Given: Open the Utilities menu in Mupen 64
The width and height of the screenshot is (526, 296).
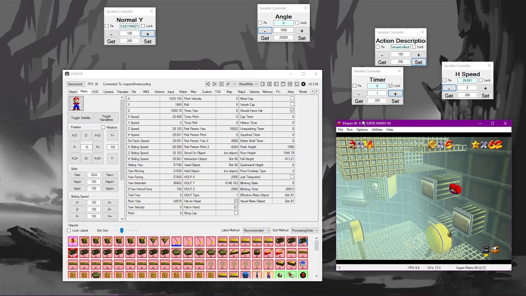Looking at the screenshot, I should (377, 129).
